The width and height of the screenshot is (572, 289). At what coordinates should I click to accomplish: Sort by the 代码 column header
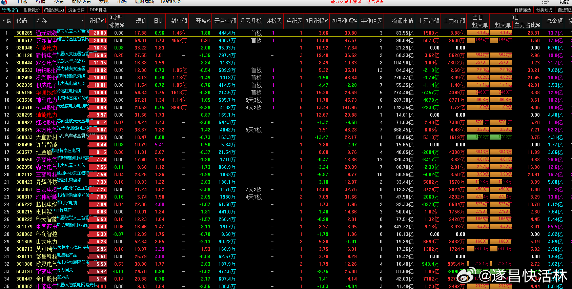[22, 21]
